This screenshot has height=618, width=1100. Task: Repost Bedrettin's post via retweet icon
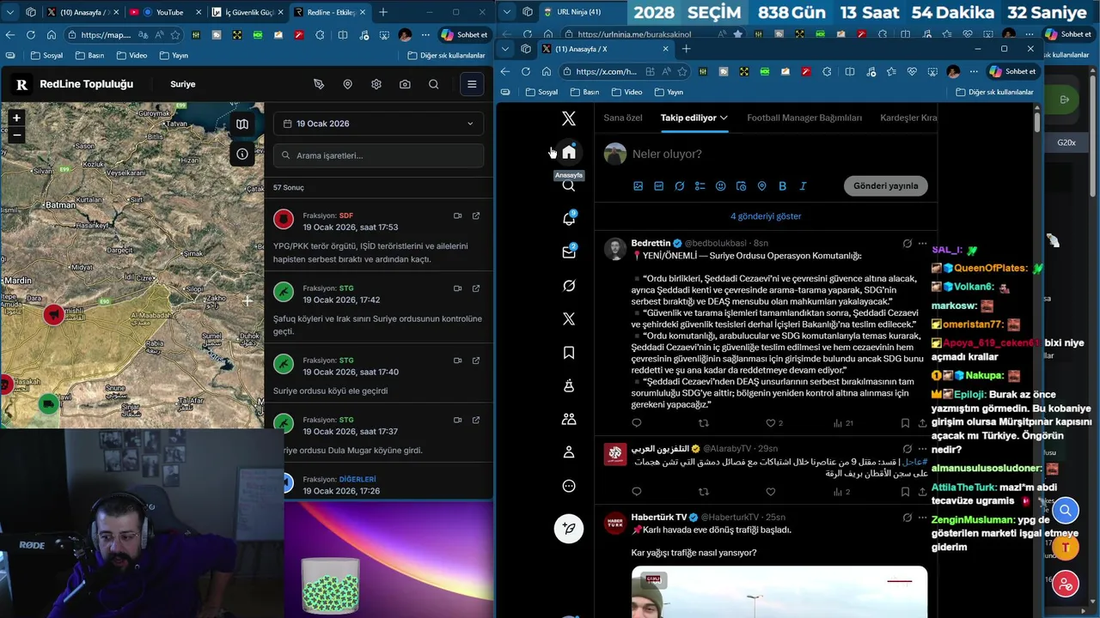coord(703,423)
